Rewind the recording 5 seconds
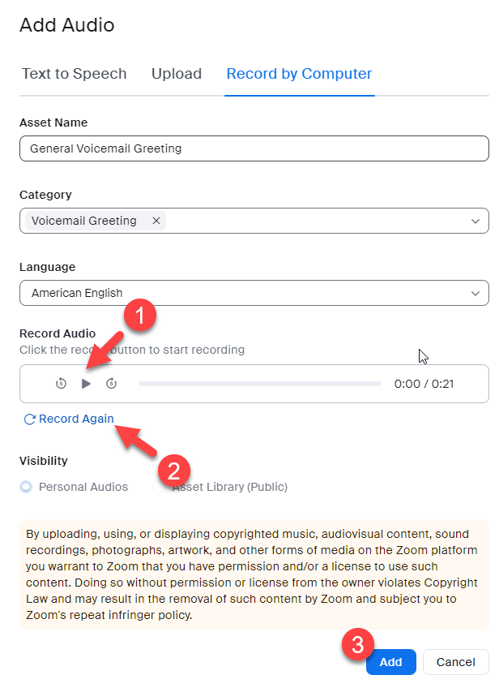 pos(61,384)
